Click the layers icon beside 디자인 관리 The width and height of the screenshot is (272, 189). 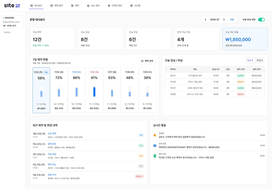pyautogui.click(x=109, y=6)
